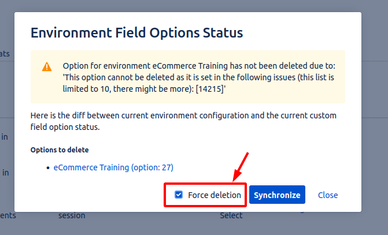Click the Options to delete heading

[60, 150]
